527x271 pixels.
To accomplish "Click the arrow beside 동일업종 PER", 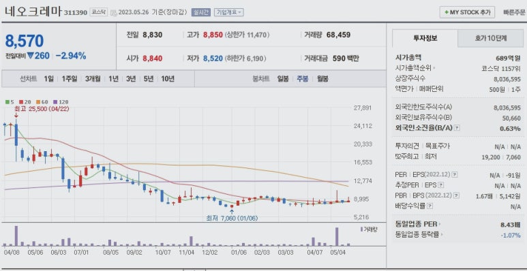I will (440, 224).
